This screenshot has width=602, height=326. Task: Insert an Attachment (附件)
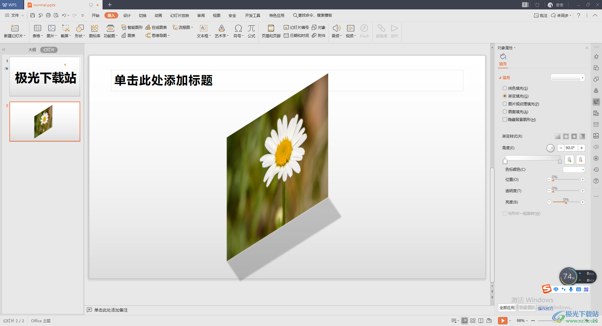click(319, 36)
